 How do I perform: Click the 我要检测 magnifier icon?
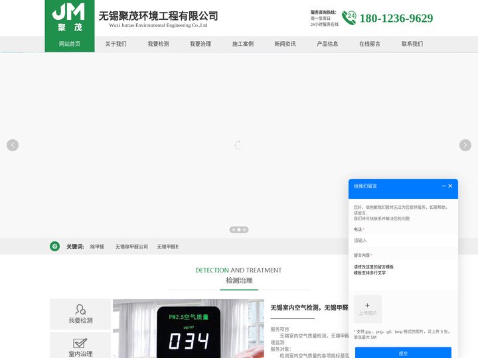80,310
